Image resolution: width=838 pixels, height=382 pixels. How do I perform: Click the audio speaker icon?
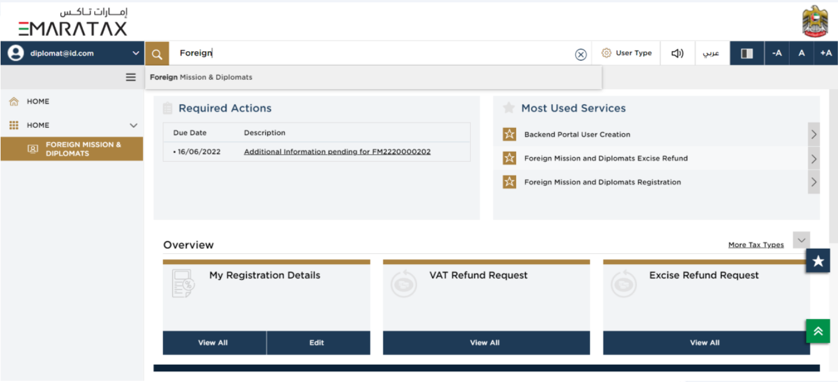(x=677, y=54)
